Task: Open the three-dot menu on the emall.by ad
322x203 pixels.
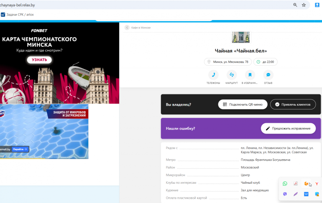Action: click(x=84, y=107)
